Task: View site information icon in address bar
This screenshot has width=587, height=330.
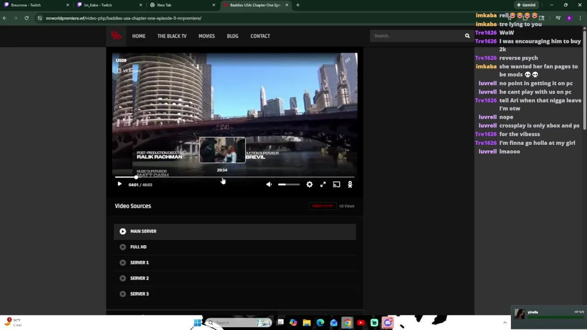Action: [x=40, y=18]
